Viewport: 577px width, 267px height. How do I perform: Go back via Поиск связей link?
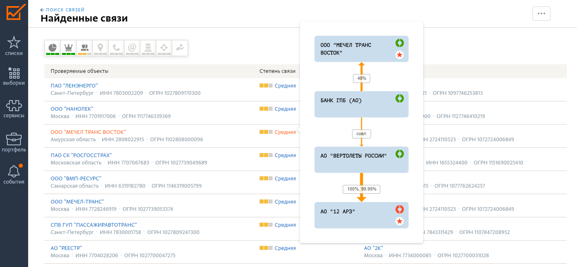[x=62, y=9]
